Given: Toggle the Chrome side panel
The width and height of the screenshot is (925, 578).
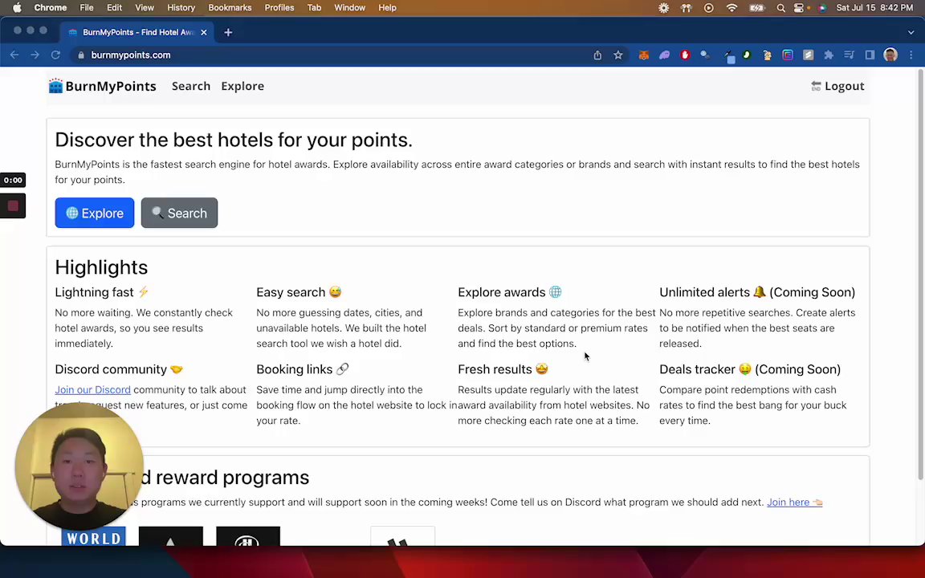Looking at the screenshot, I should pyautogui.click(x=870, y=55).
